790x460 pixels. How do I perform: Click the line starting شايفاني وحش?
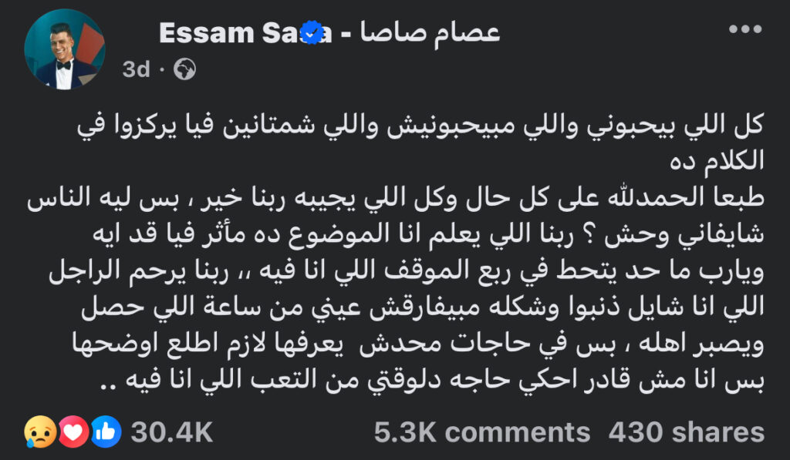point(428,235)
